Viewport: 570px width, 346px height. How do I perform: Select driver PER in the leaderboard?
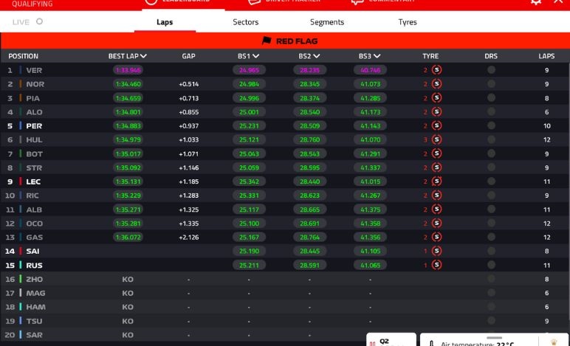[34, 126]
